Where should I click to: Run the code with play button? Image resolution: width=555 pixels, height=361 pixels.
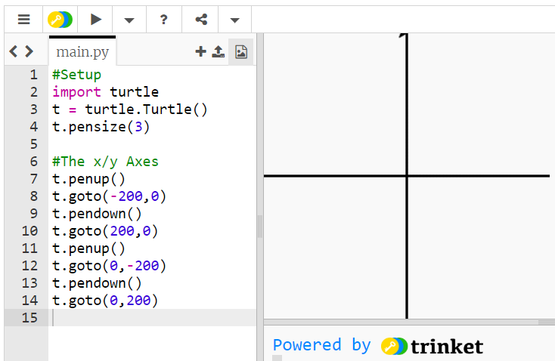[95, 20]
